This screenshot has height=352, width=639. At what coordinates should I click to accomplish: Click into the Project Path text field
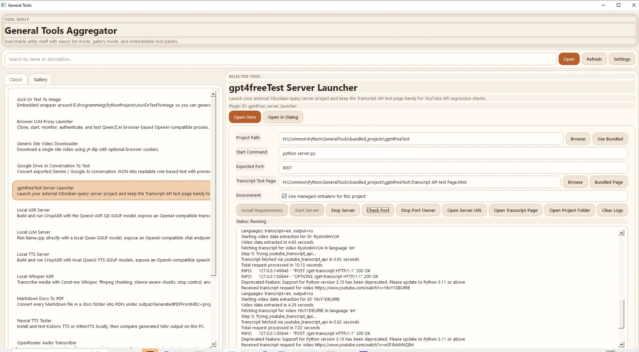click(x=421, y=139)
